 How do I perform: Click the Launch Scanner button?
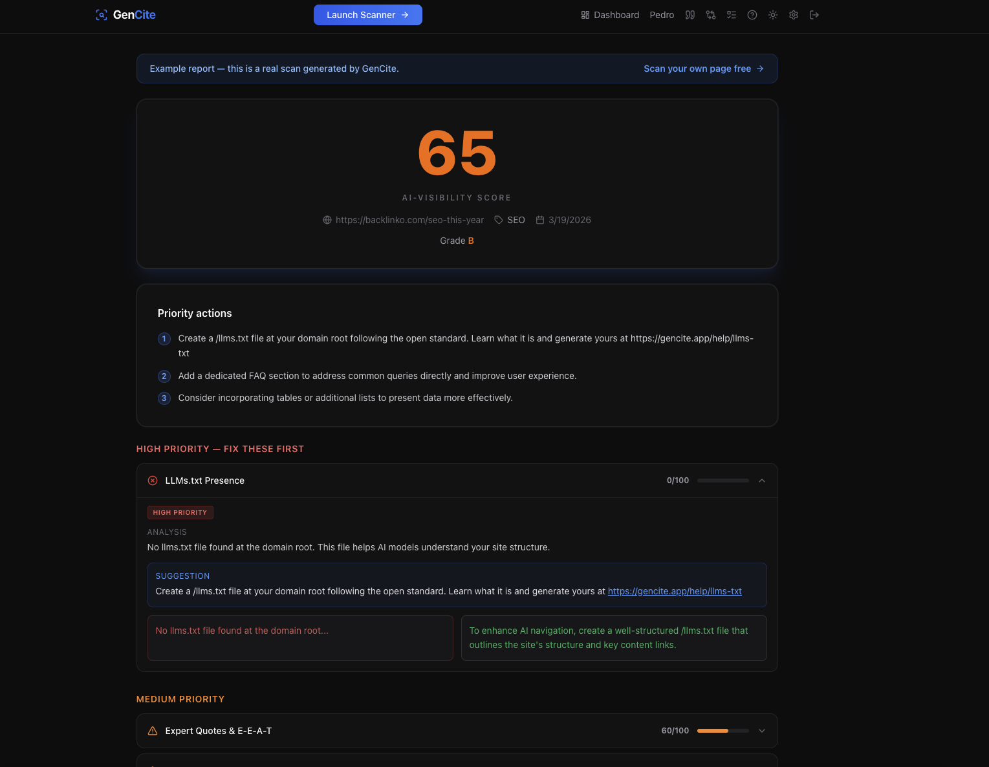point(368,15)
